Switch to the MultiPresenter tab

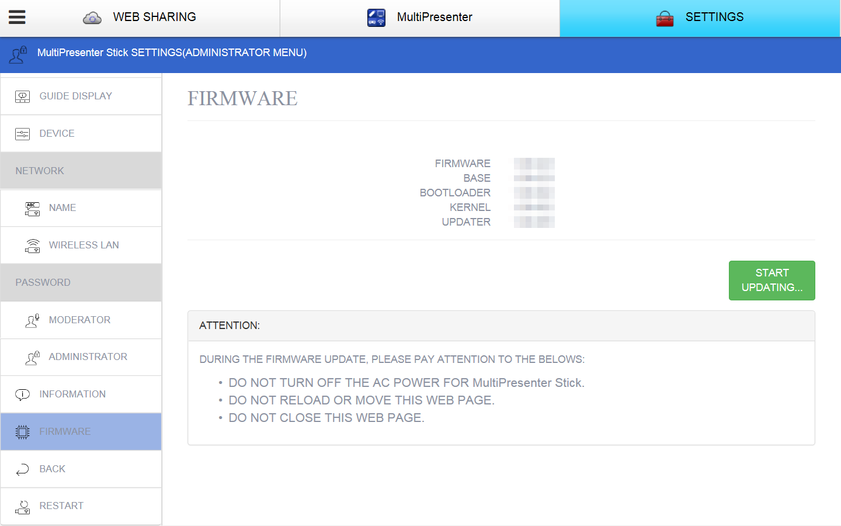[419, 17]
